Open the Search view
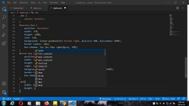Image resolution: width=189 pixels, height=106 pixels. [4, 17]
